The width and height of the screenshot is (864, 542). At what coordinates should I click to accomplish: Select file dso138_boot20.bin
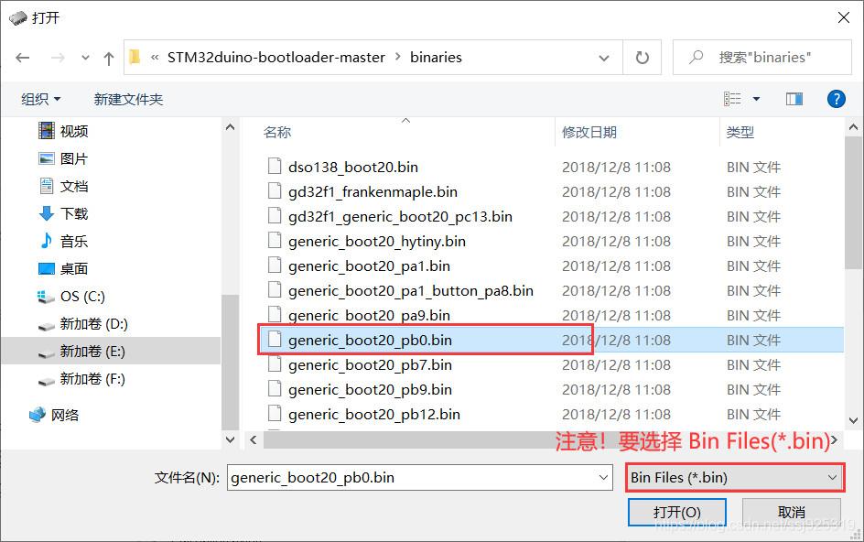pos(353,167)
